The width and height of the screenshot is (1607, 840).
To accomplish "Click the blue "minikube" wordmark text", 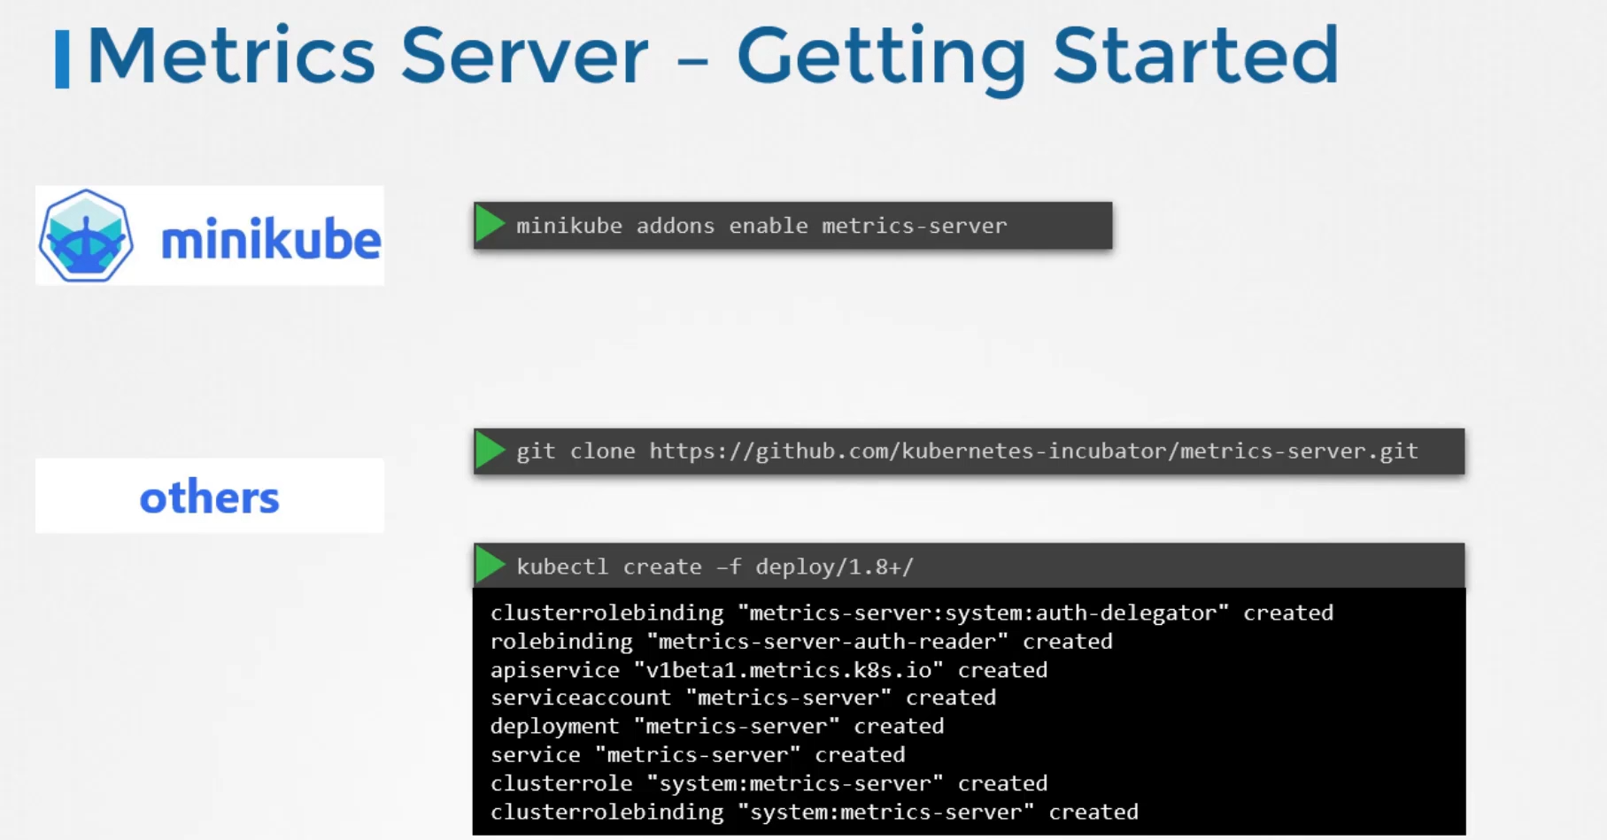I will [x=270, y=240].
